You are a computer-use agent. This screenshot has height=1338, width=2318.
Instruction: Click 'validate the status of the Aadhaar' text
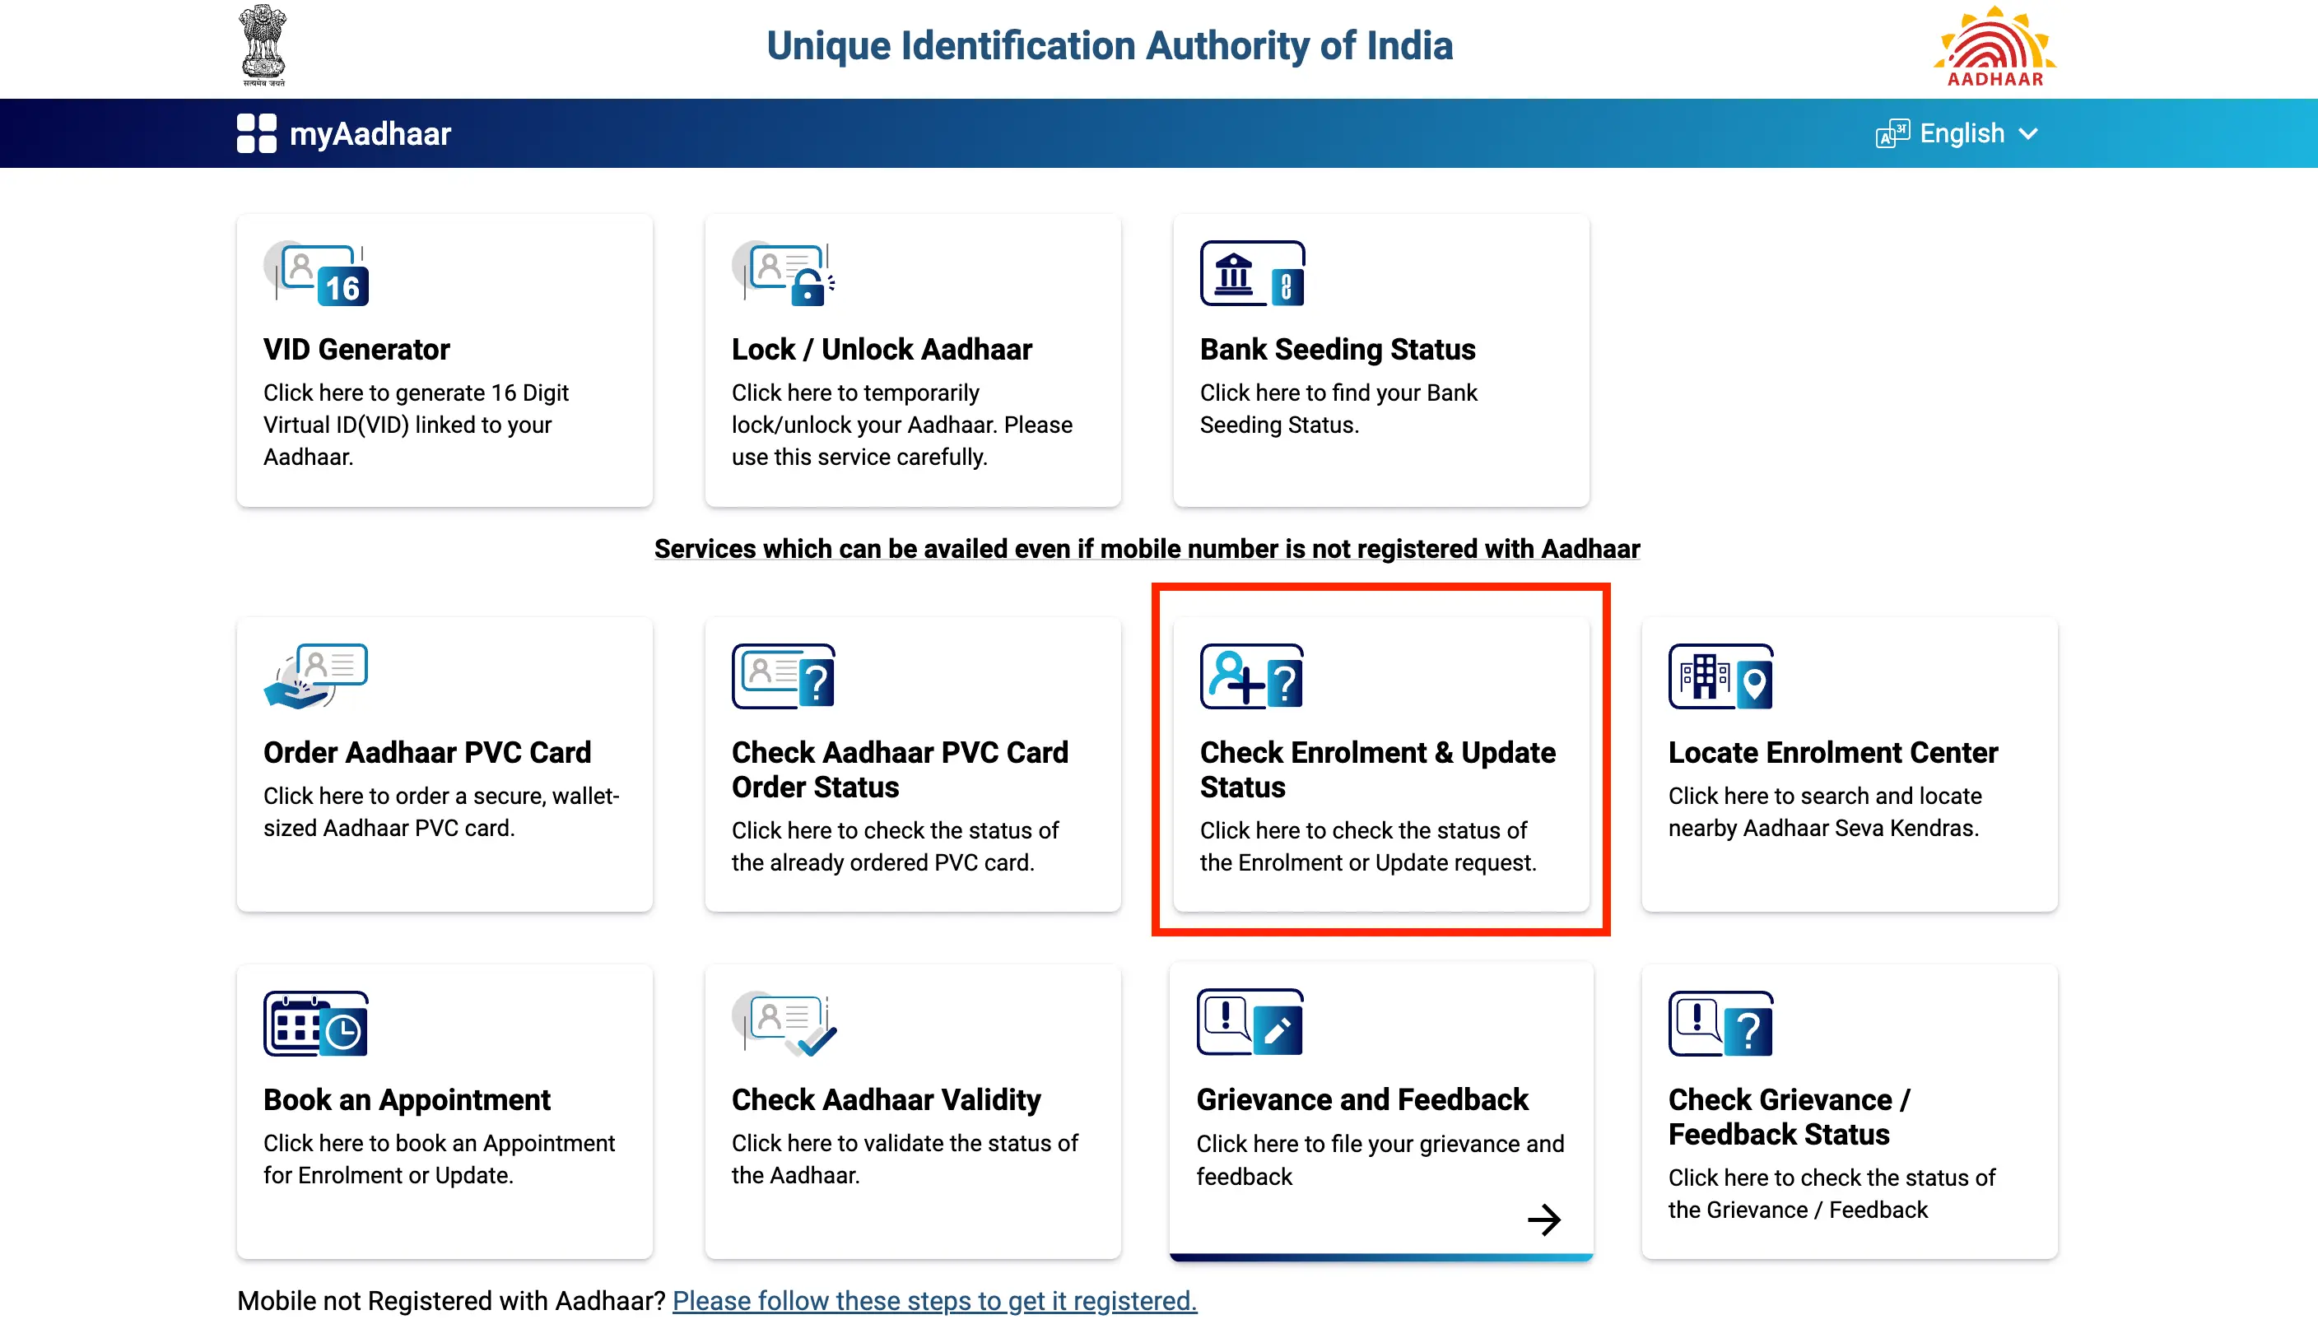[905, 1159]
